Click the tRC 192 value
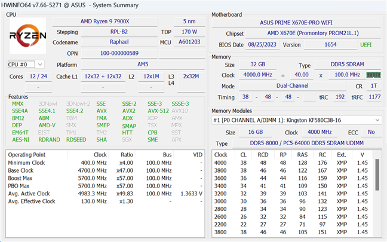The width and height of the screenshot is (387, 242). [x=340, y=97]
